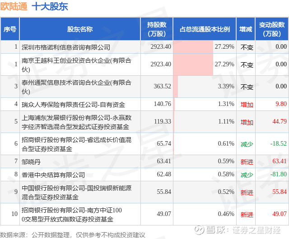Click holdings value 65.74
The width and height of the screenshot is (289, 239).
(164, 143)
